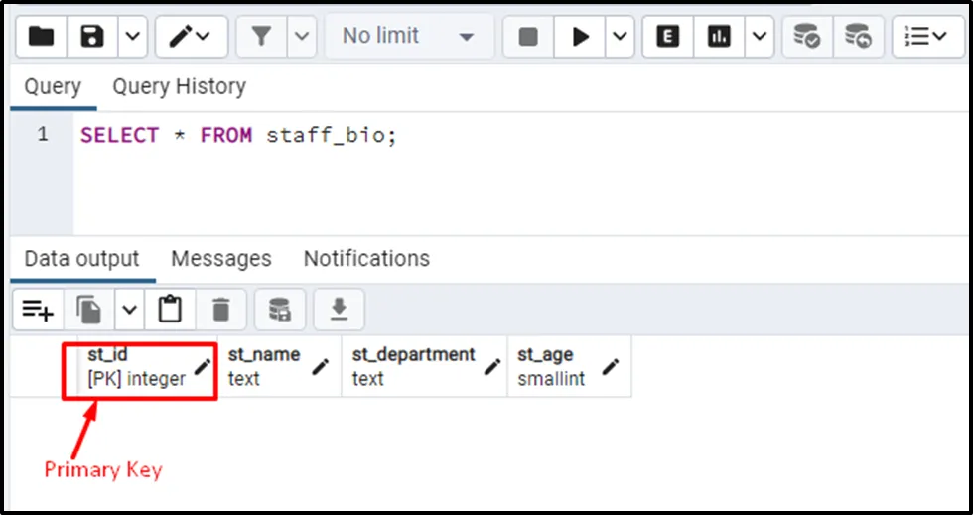The height and width of the screenshot is (515, 973).
Task: Open the copy options dropdown in the results toolbar
Action: pyautogui.click(x=130, y=311)
